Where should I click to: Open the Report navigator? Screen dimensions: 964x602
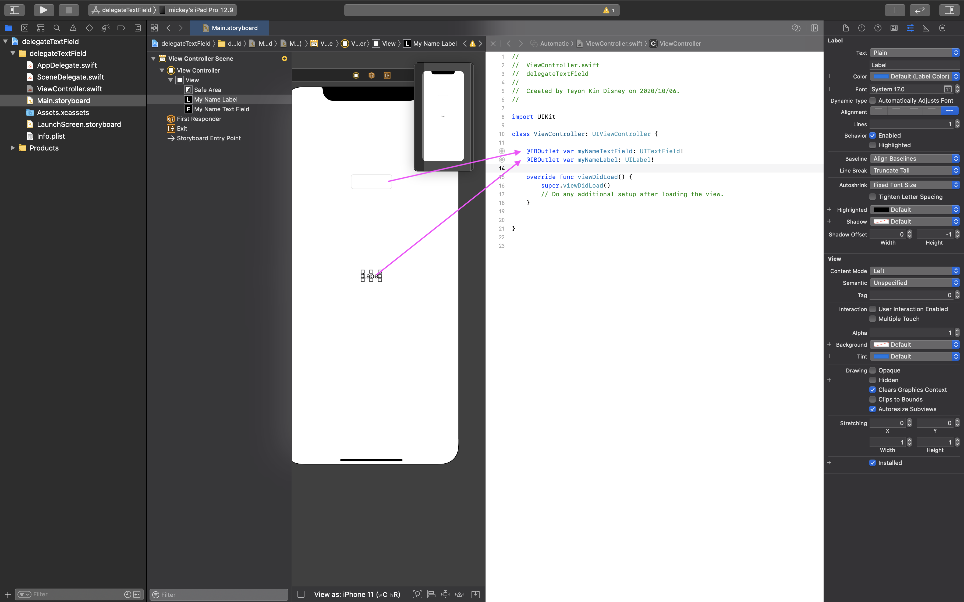137,28
